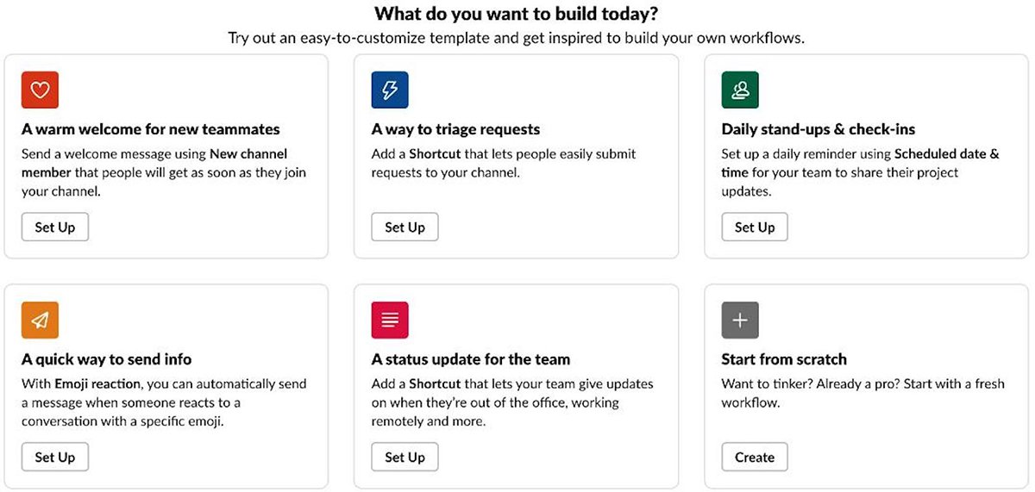This screenshot has height=492, width=1035.
Task: Click the green person stand-ups icon
Action: (x=740, y=90)
